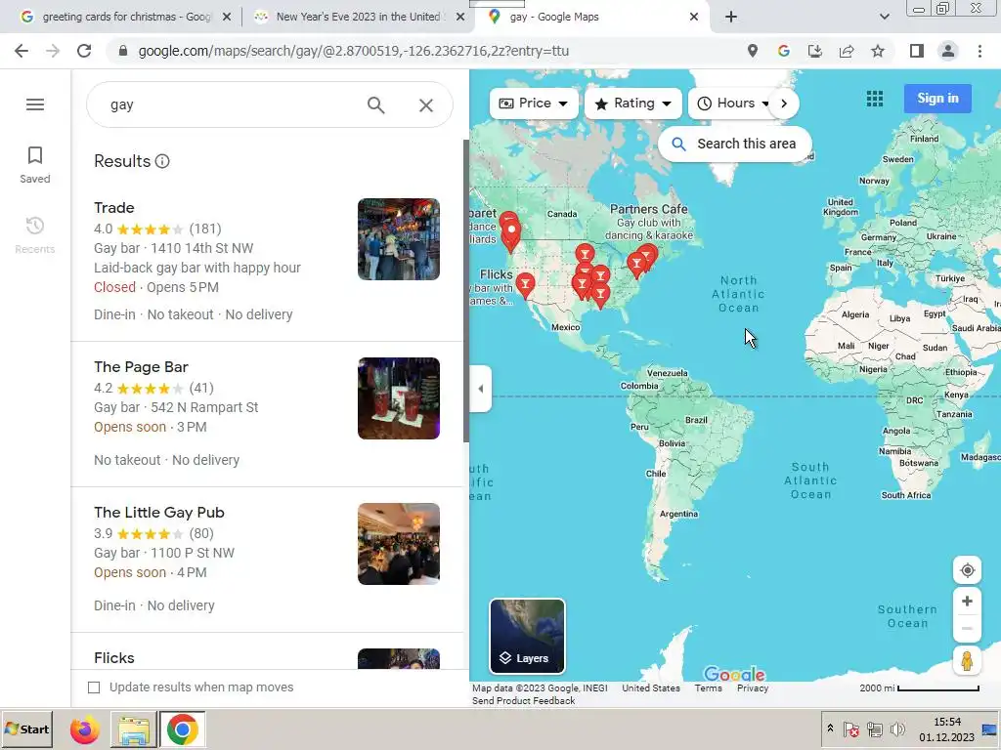Open Firefox from the taskbar
1001x750 pixels.
85,729
